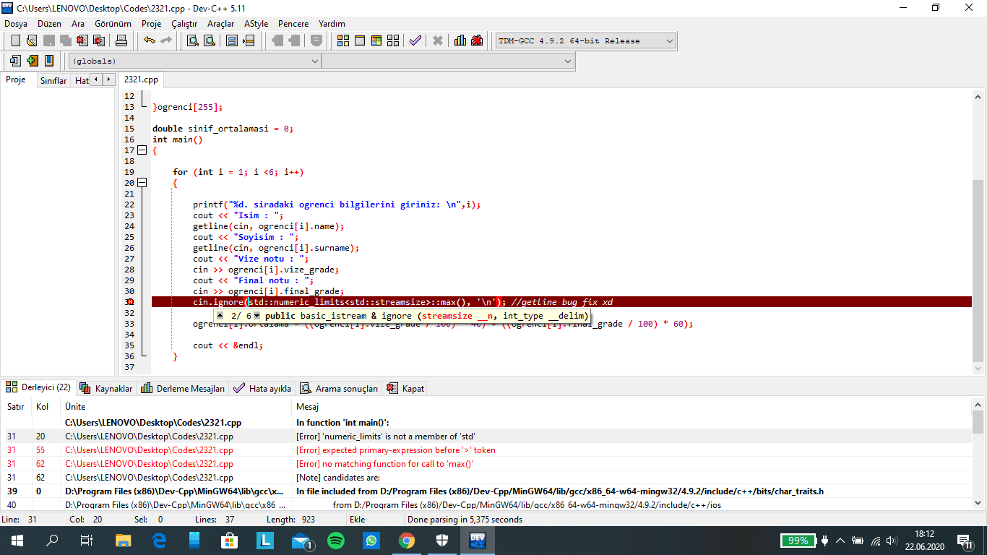Select the no matching function for call error
Screen dimensions: 987x555
[x=486, y=464]
